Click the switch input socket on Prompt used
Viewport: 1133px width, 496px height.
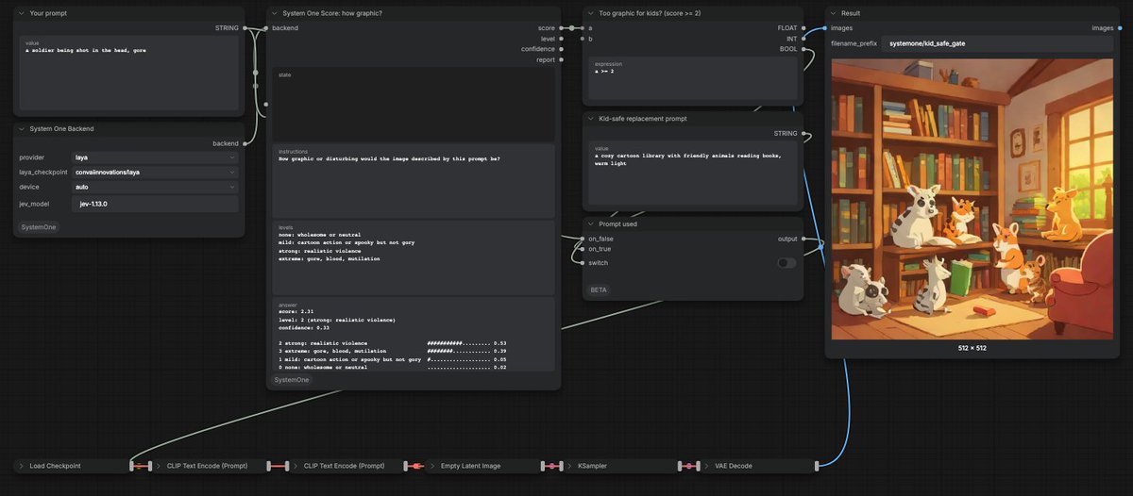click(x=583, y=263)
